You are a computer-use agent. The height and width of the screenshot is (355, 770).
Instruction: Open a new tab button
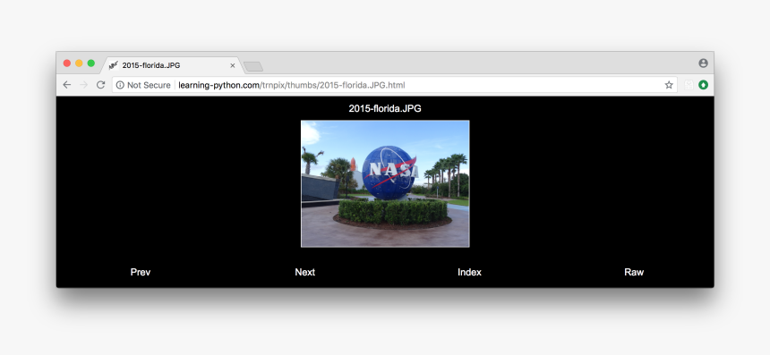tap(253, 66)
